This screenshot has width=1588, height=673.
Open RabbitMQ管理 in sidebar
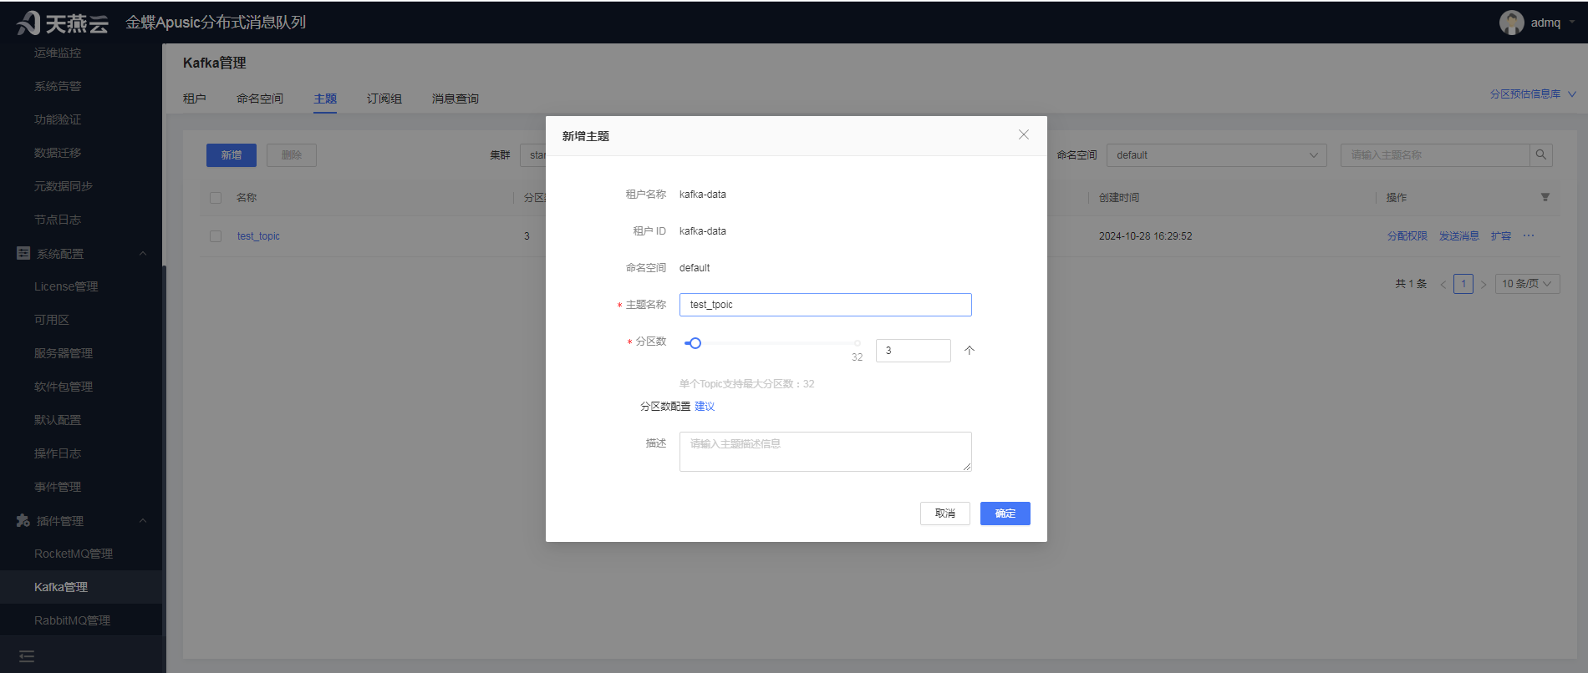coord(72,620)
